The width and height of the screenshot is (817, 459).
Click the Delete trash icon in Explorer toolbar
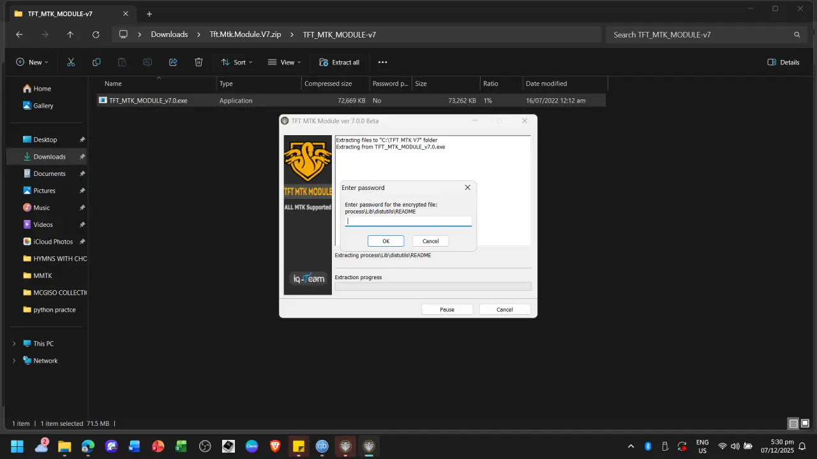199,62
